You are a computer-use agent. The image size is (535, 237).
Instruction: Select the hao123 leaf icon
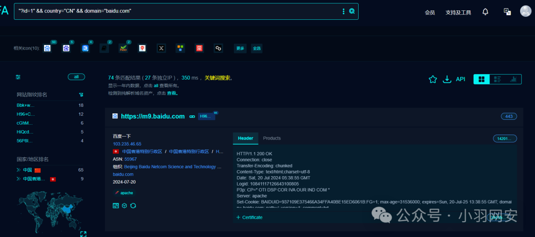click(123, 48)
